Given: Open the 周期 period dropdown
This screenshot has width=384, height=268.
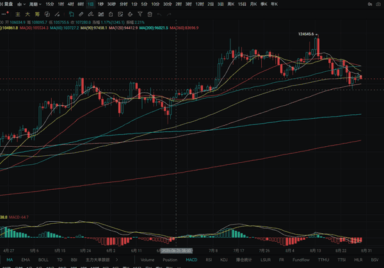Looking at the screenshot, I should (33, 4).
